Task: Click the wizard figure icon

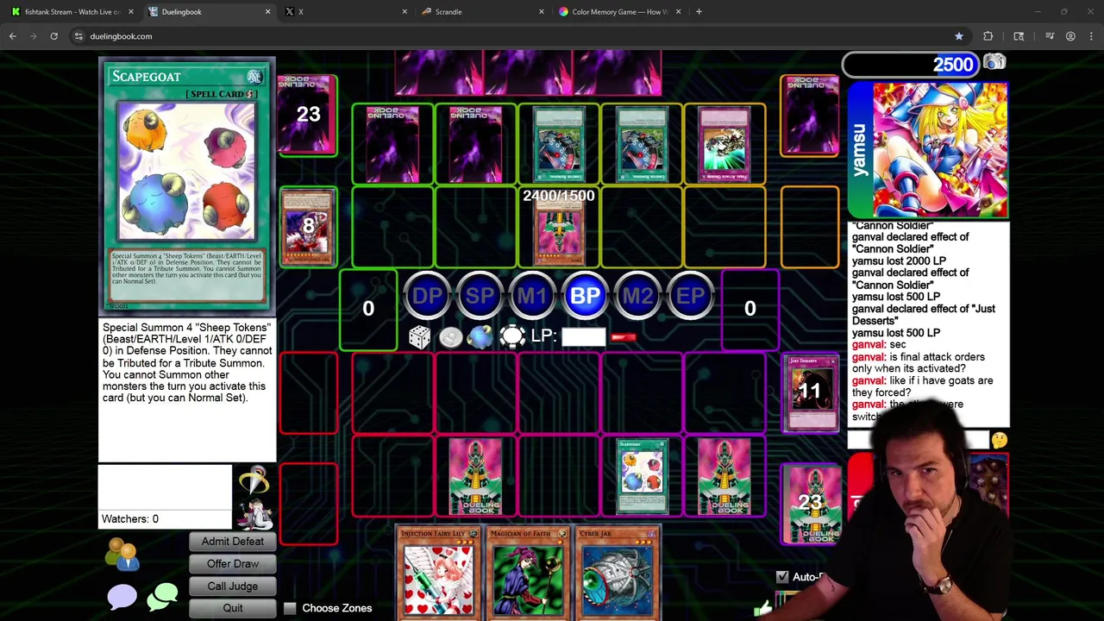Action: [x=256, y=515]
